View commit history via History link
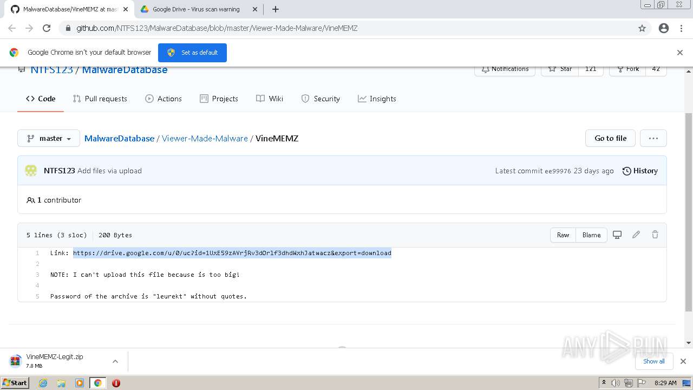This screenshot has width=693, height=390. 640,171
